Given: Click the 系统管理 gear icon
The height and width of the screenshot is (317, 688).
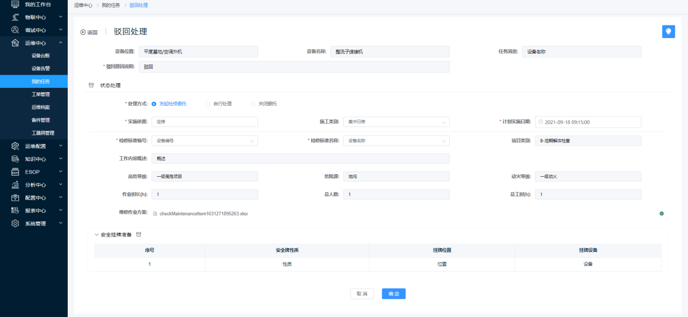Looking at the screenshot, I should tap(15, 223).
